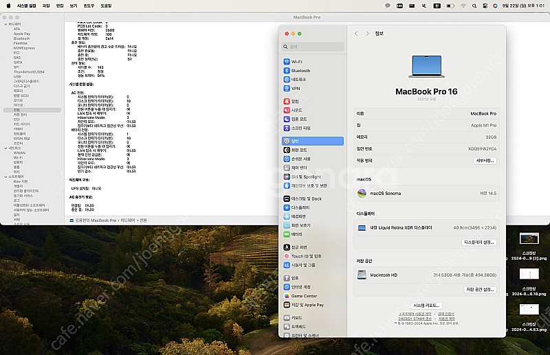550x355 pixels.
Task: Open the 편집 menu in menu bar
Action: tap(60, 5)
